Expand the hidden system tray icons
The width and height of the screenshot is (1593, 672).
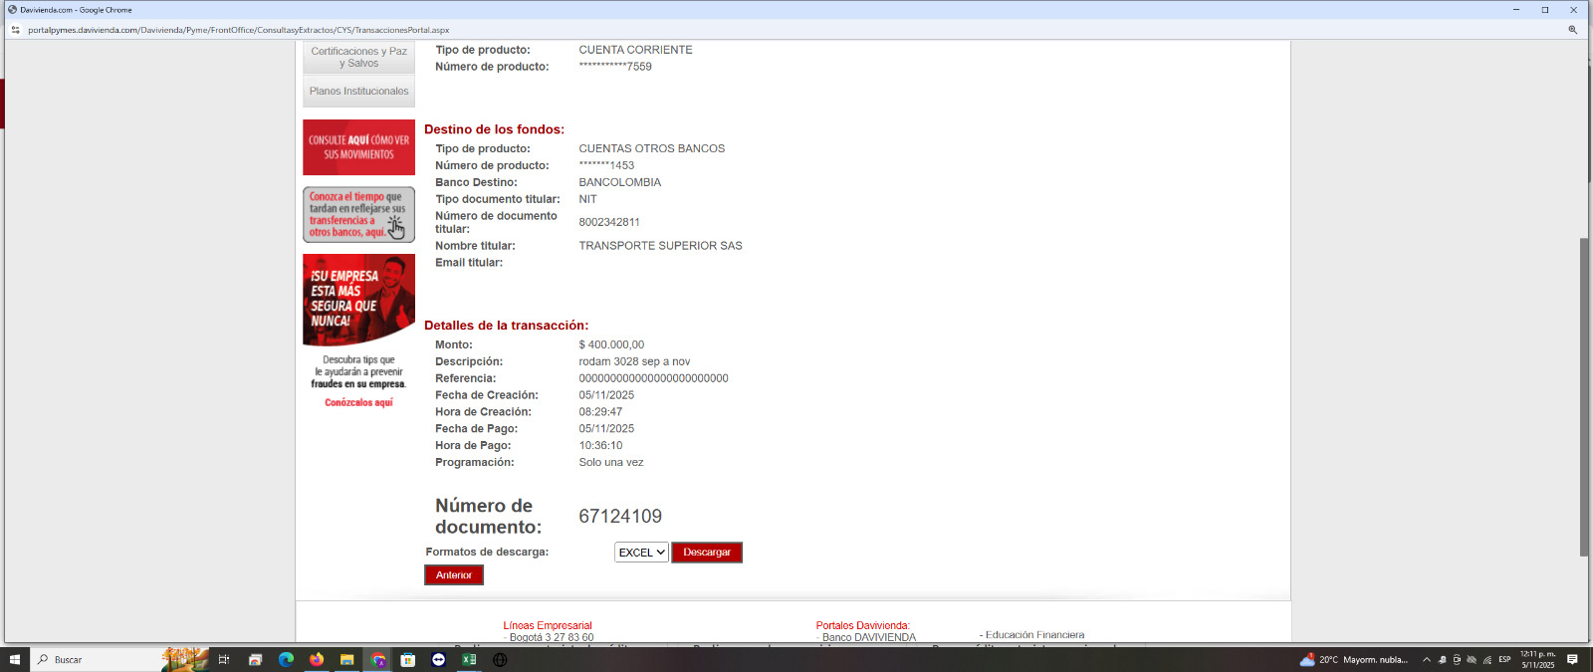[1426, 659]
